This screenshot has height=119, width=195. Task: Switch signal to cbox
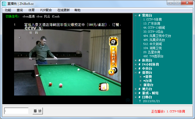[40, 16]
